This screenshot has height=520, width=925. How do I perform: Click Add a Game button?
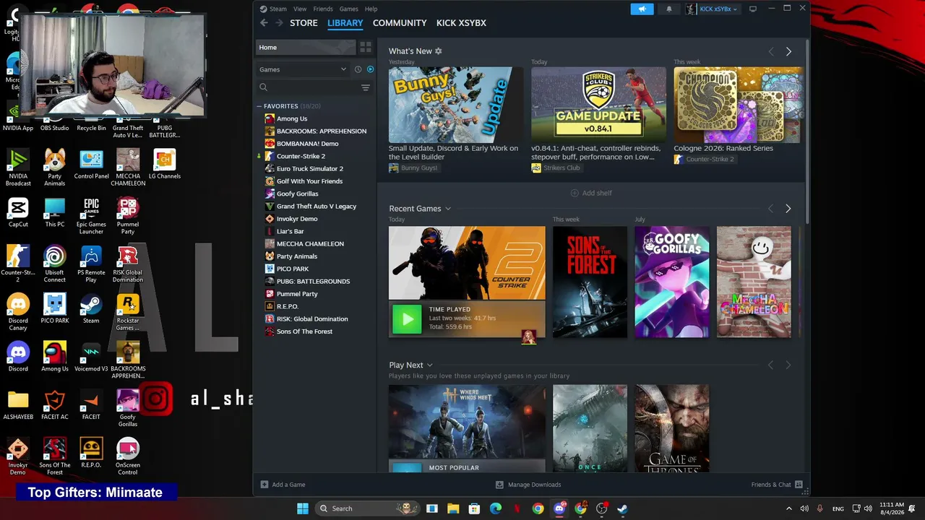tap(283, 485)
